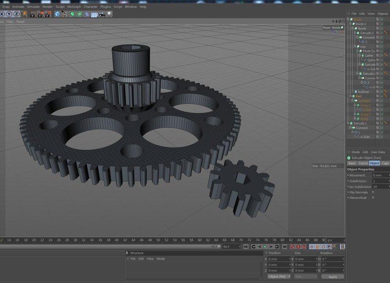Open the Objects menu in Object Manager

pyautogui.click(x=383, y=14)
